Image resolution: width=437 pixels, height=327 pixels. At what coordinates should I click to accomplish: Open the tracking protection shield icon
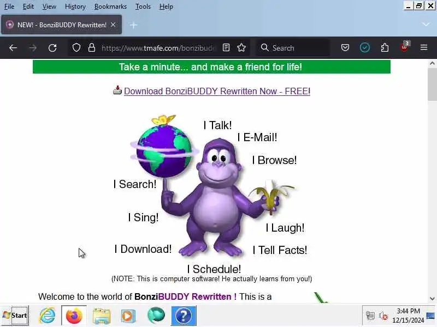point(76,48)
